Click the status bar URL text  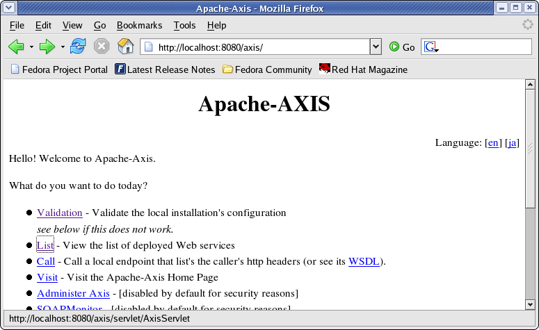coord(99,319)
